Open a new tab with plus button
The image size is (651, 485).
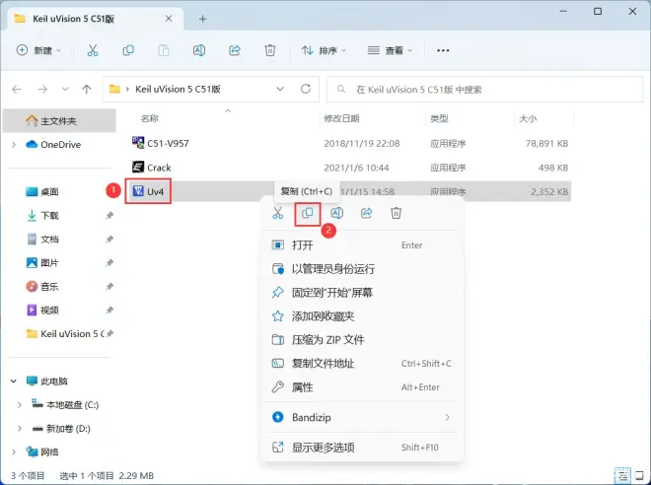coord(202,19)
